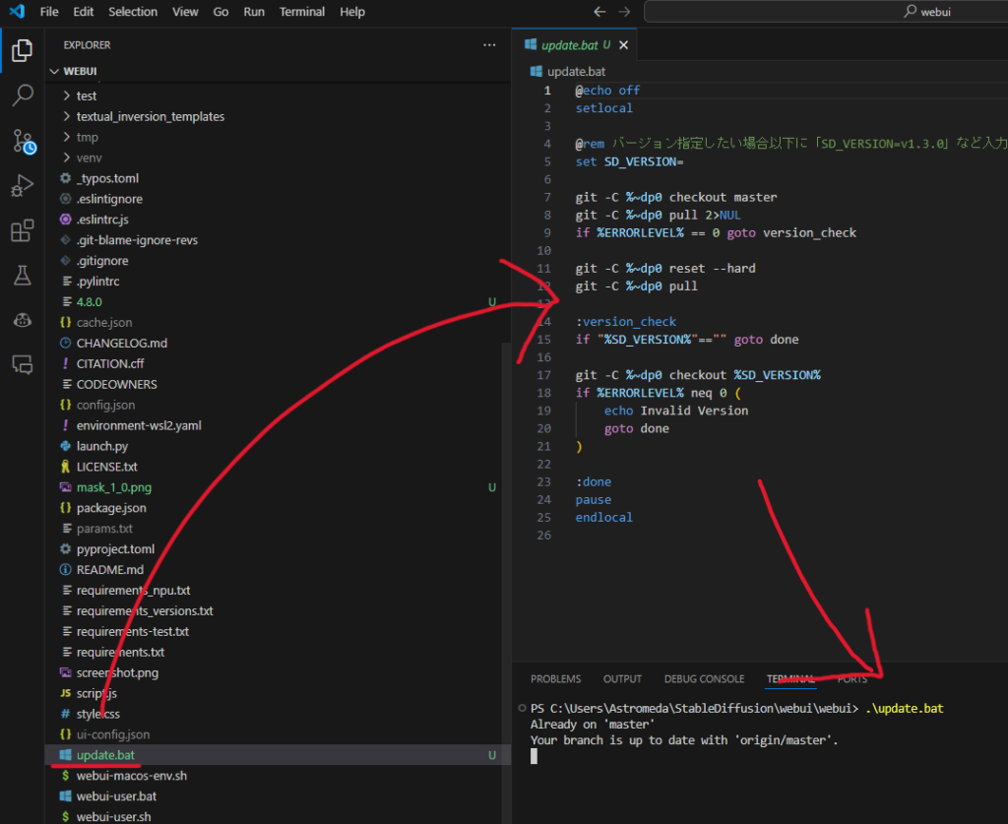Click the JS icon of script.js
This screenshot has width=1008, height=824.
(x=65, y=693)
